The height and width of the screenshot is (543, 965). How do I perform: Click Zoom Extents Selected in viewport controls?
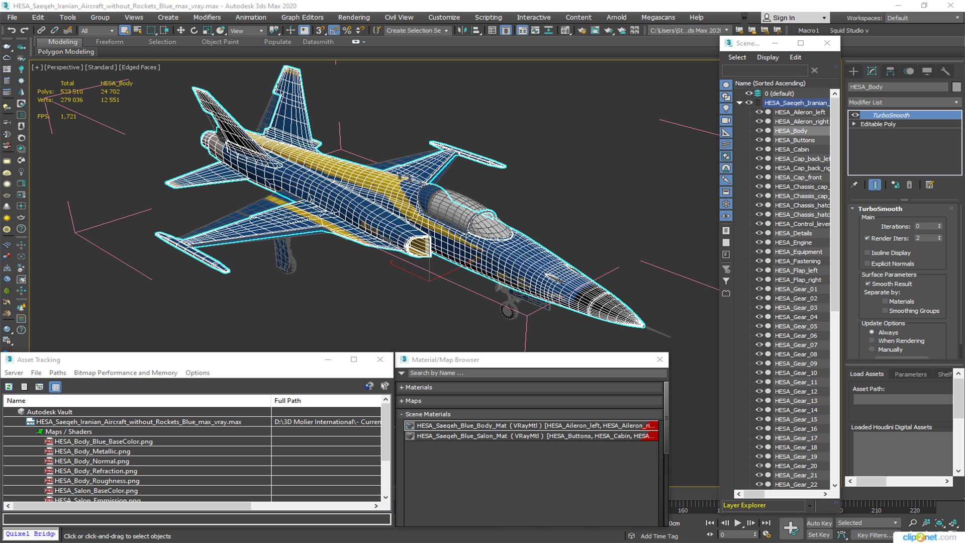click(939, 523)
